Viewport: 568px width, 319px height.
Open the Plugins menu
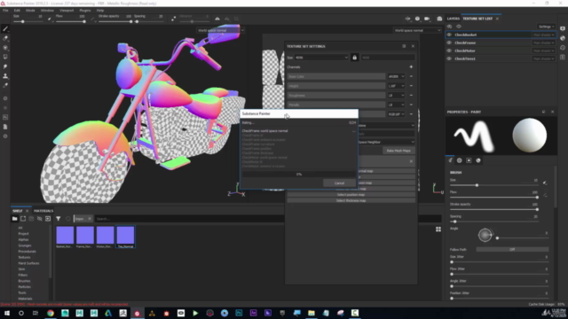(85, 11)
